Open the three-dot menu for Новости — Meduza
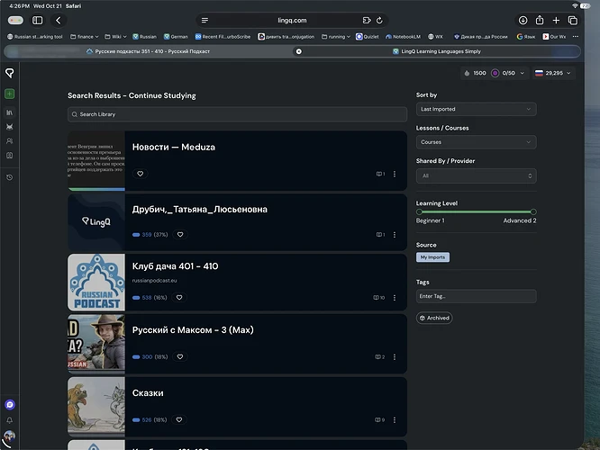Screen dimensions: 600x450 pos(394,174)
